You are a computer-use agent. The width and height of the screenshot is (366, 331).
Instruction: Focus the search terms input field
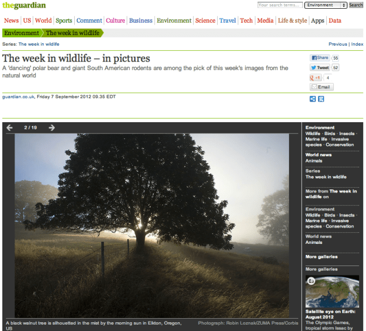point(279,5)
